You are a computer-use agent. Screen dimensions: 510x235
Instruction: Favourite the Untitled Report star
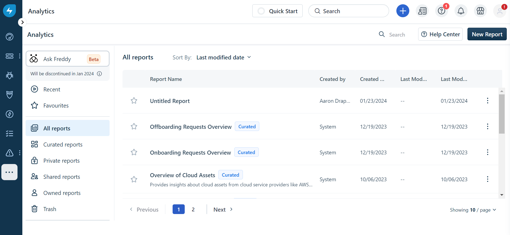pyautogui.click(x=134, y=101)
